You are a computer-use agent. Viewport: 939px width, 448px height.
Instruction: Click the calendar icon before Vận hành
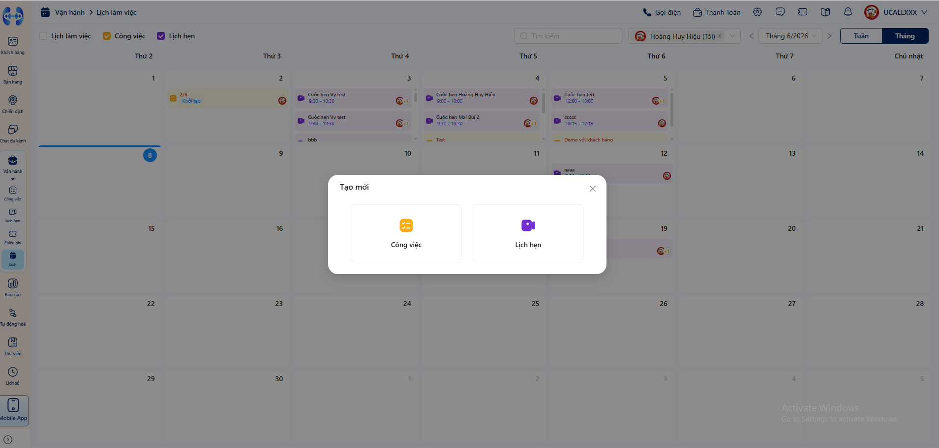click(x=45, y=12)
